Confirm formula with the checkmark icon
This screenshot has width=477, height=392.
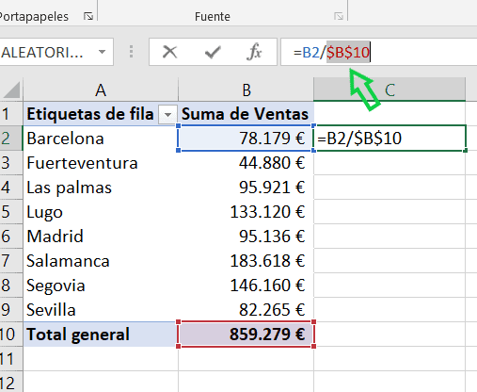tap(213, 52)
